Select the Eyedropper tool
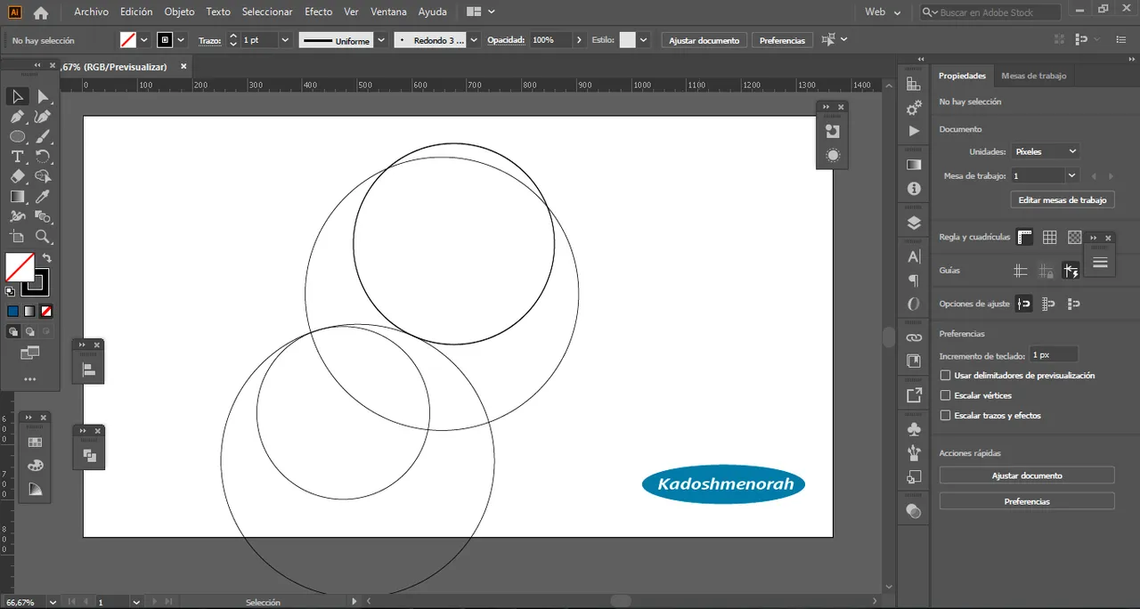The width and height of the screenshot is (1140, 609). [43, 197]
